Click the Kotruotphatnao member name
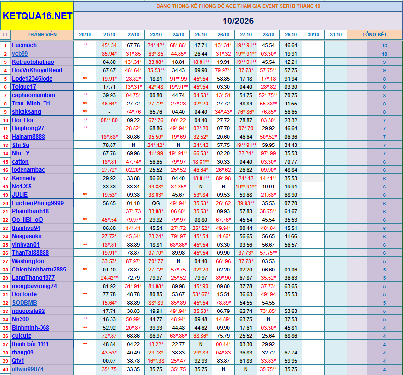403x375 pixels. 33,62
